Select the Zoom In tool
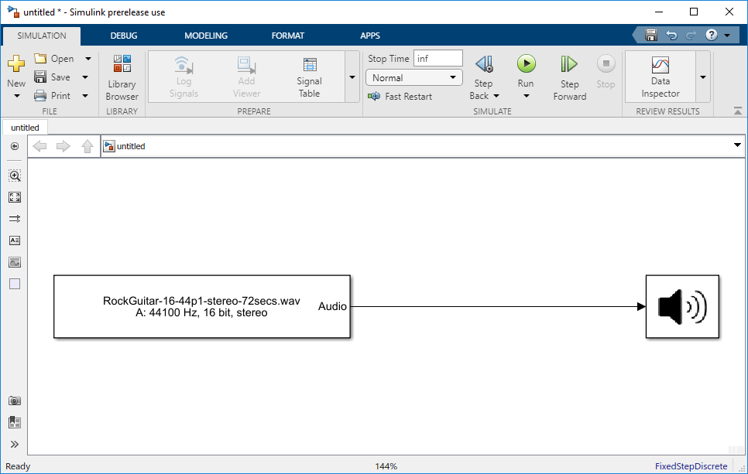Viewport: 748px width, 474px height. tap(15, 176)
